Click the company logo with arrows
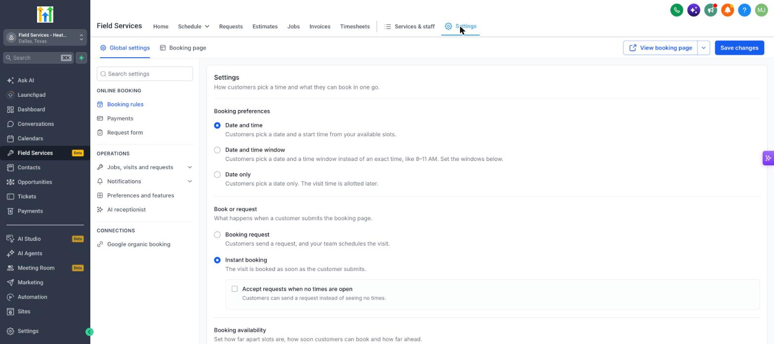 pyautogui.click(x=45, y=14)
